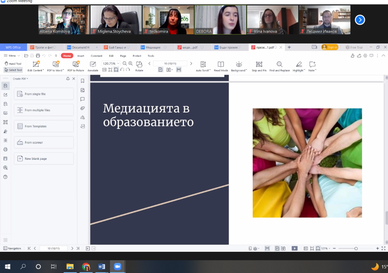Convert PDF to Picture
The image size is (388, 273).
pos(76,67)
